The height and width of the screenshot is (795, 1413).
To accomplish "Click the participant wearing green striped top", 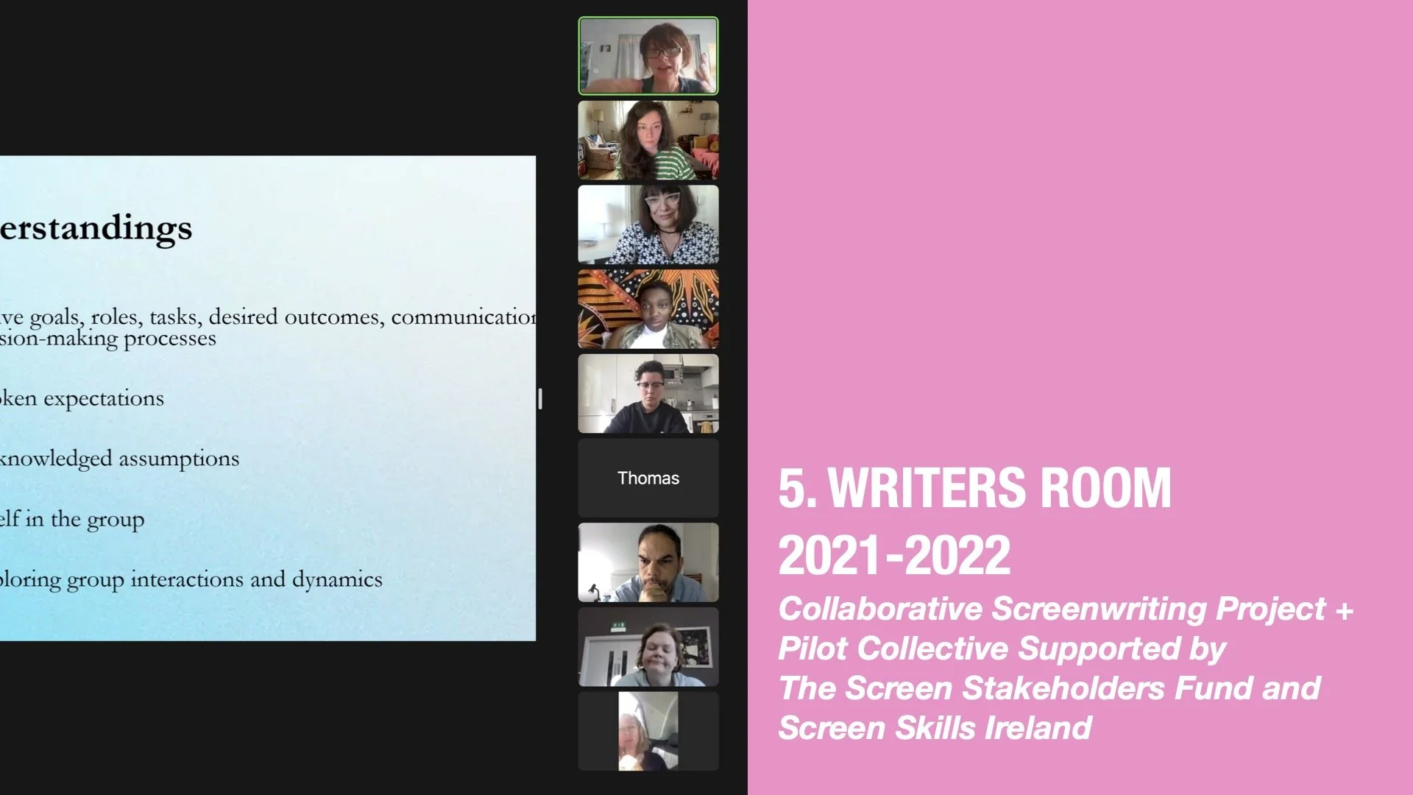I will tap(648, 141).
